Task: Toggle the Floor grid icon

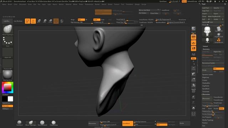Action: [193, 43]
